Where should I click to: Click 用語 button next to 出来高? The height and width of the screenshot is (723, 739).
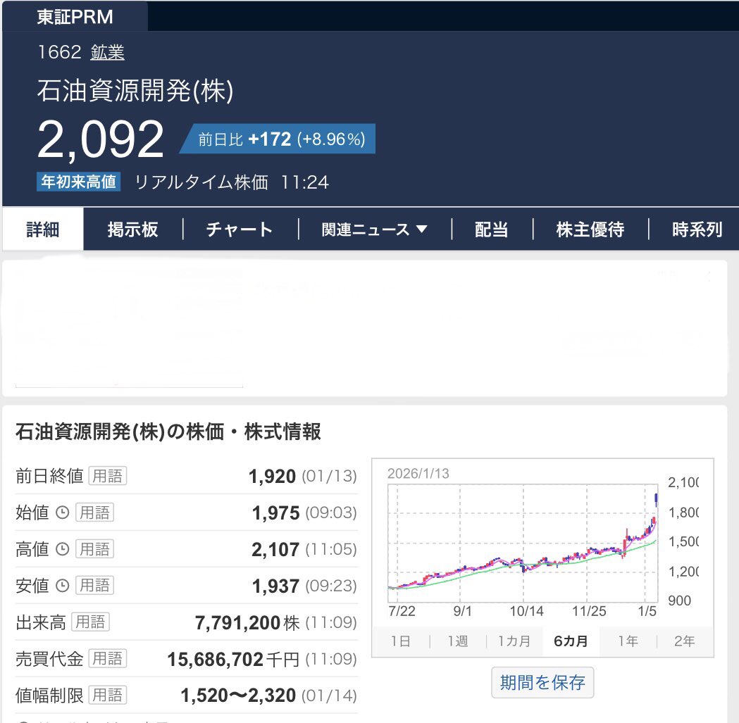coord(90,622)
